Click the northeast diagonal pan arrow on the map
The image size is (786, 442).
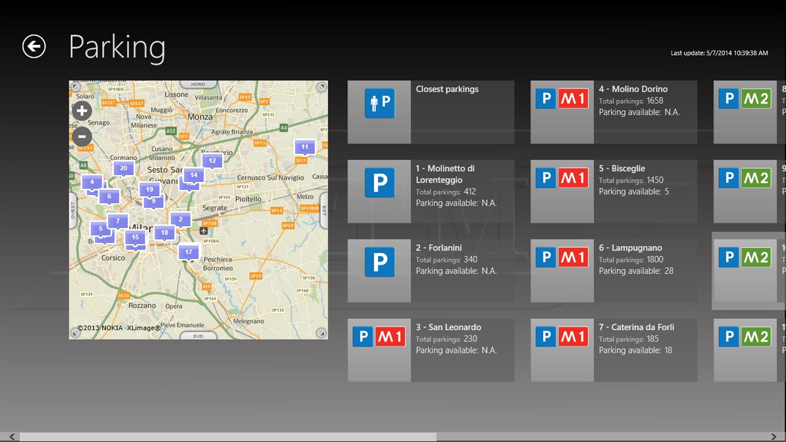320,87
